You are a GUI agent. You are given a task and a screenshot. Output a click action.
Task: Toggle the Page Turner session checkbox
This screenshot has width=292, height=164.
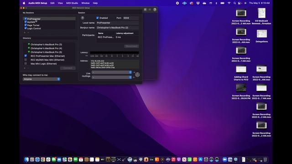pos(26,25)
